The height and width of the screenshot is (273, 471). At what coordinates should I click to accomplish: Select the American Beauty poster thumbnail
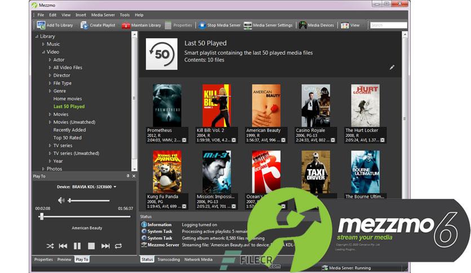tap(266, 105)
